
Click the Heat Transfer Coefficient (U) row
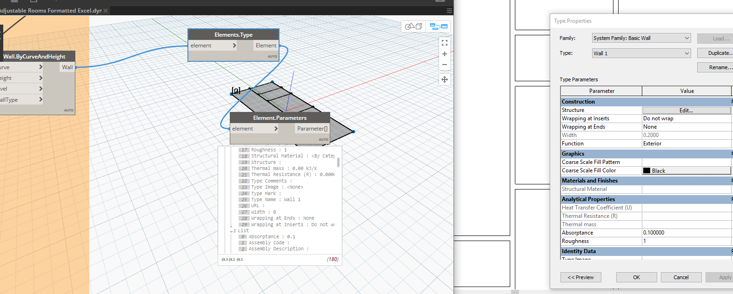pyautogui.click(x=646, y=208)
